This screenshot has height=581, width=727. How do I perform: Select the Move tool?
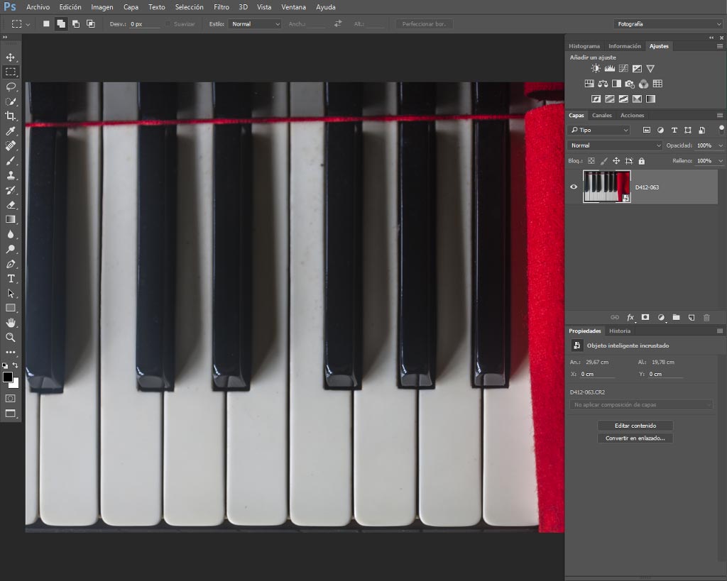(x=10, y=57)
